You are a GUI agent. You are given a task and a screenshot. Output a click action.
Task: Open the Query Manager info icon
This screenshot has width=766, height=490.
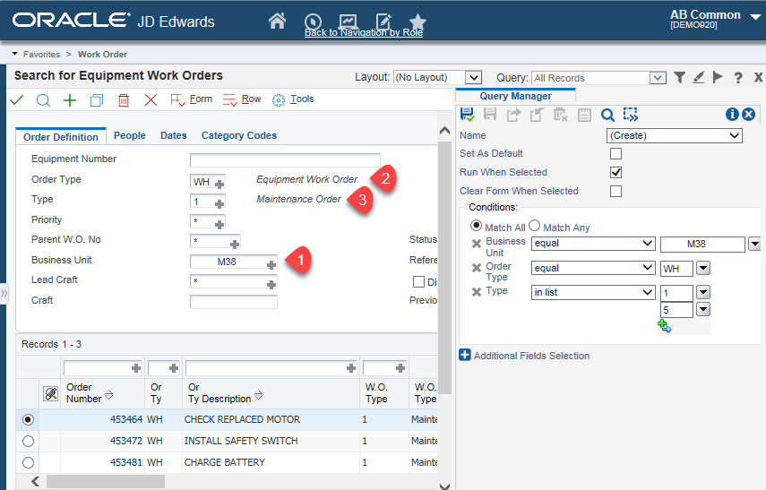pyautogui.click(x=732, y=115)
